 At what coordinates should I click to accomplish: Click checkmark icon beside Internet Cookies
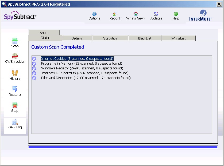pos(34,59)
